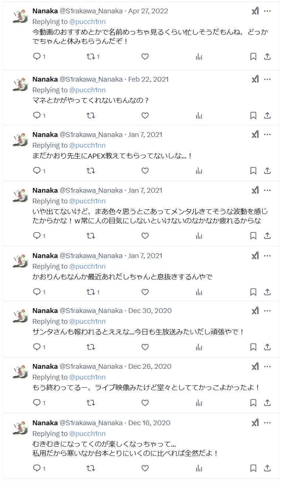The image size is (283, 481).
Task: Open Grok icon on Feb 22, 2021 tweet
Action: (255, 79)
